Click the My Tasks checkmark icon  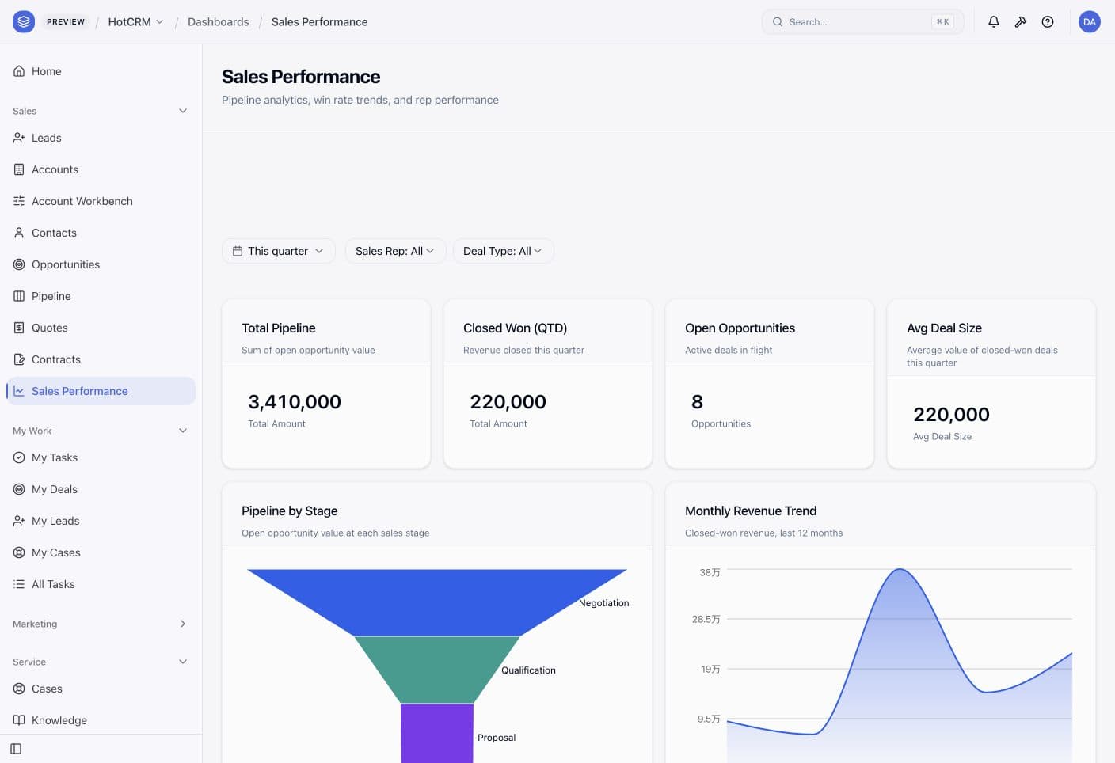19,457
